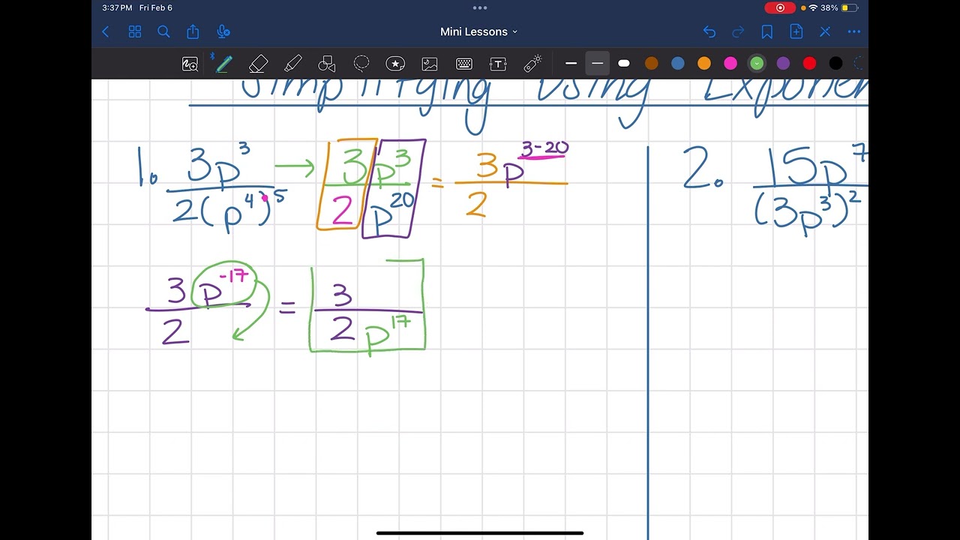Select the Lasso selection tool
This screenshot has height=540, width=960.
point(361,64)
